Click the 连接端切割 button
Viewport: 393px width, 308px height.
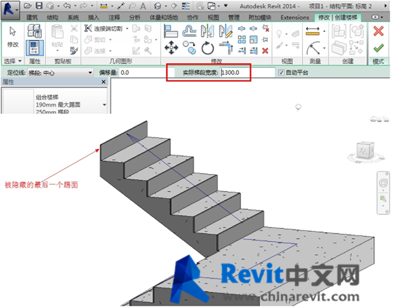coord(103,29)
